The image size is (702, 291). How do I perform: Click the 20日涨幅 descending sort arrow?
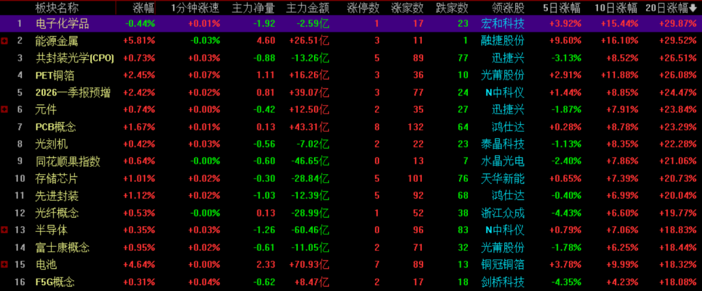[693, 8]
